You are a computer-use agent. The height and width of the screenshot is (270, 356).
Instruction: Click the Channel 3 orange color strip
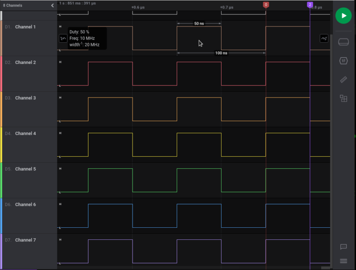point(1,109)
